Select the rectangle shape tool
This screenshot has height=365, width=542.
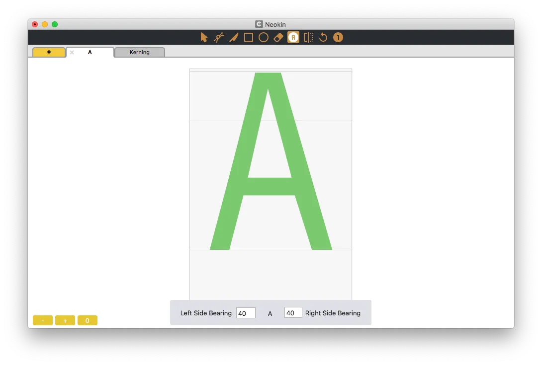[249, 37]
